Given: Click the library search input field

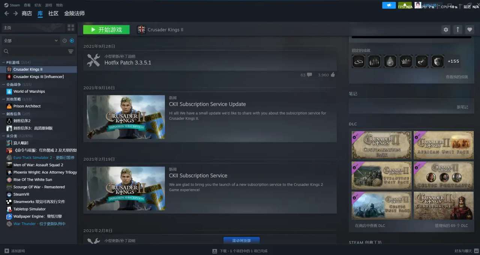Looking at the screenshot, I should (37, 51).
